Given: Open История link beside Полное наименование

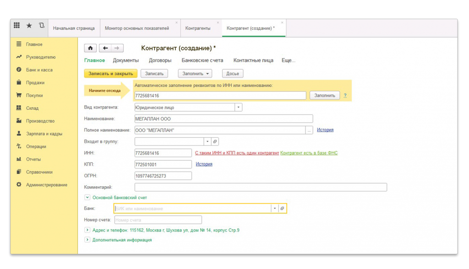Looking at the screenshot, I should tap(325, 130).
